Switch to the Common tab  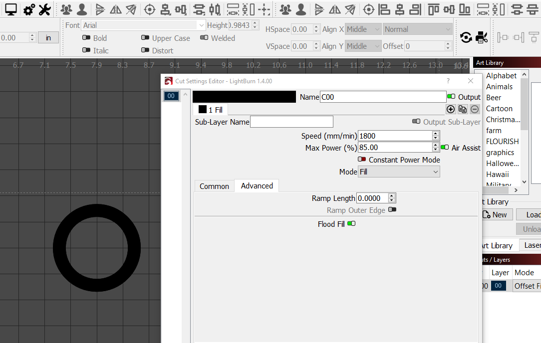214,185
